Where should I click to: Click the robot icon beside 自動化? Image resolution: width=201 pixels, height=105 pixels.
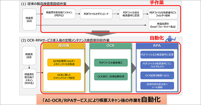click(x=170, y=39)
